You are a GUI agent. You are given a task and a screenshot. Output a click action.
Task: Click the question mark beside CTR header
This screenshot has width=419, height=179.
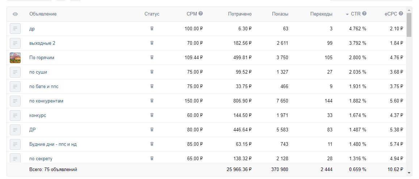[364, 14]
